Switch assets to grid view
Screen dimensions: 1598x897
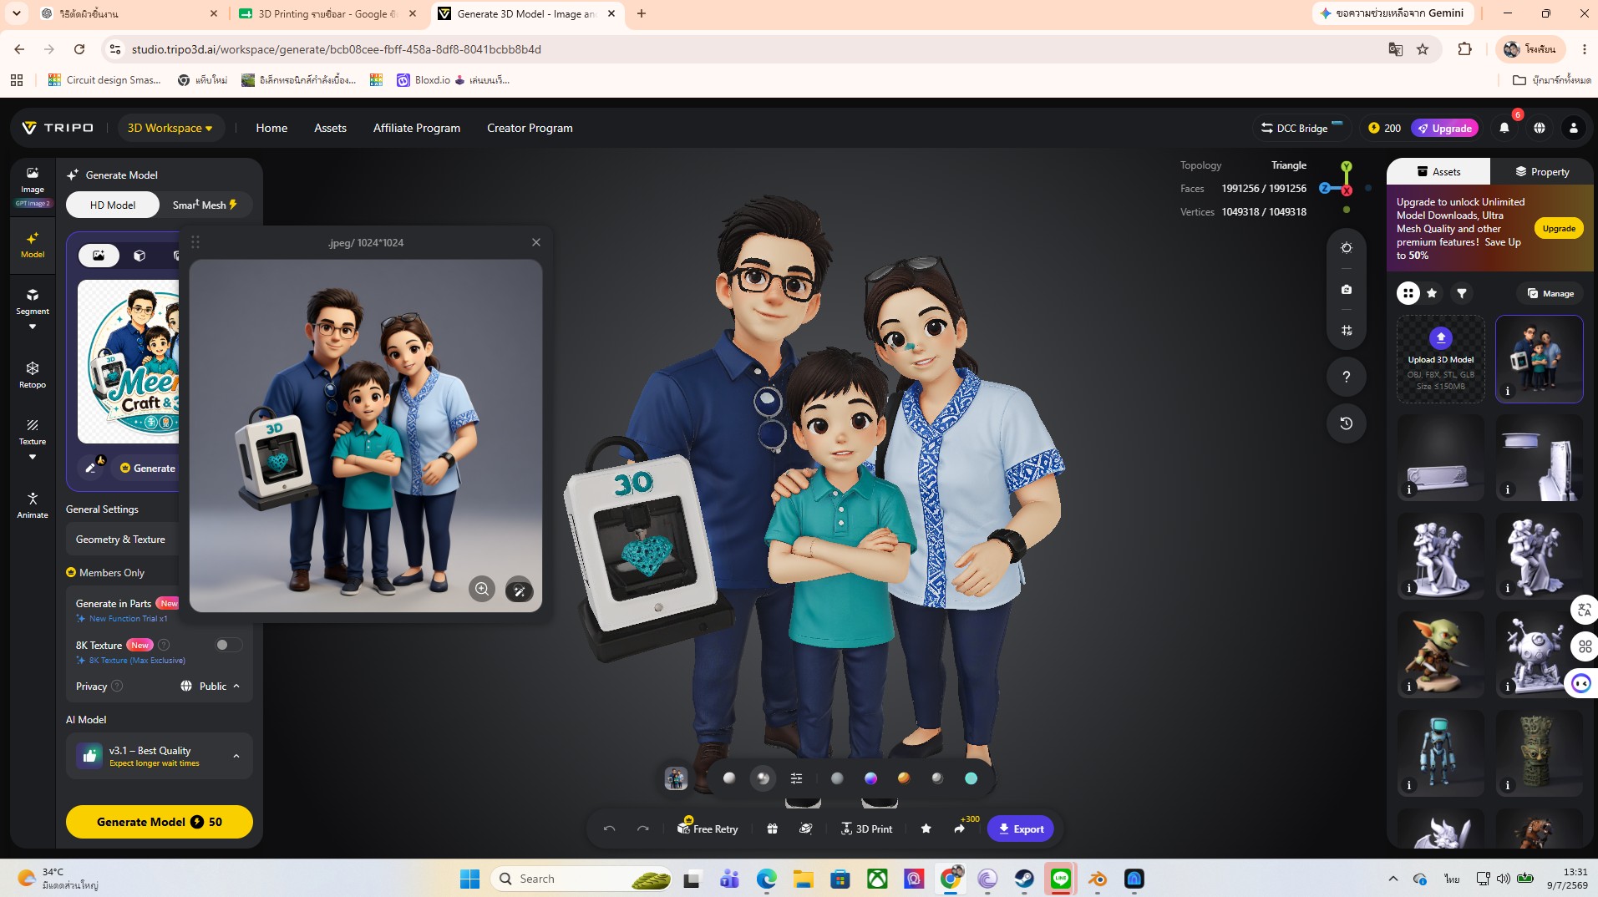coord(1408,293)
